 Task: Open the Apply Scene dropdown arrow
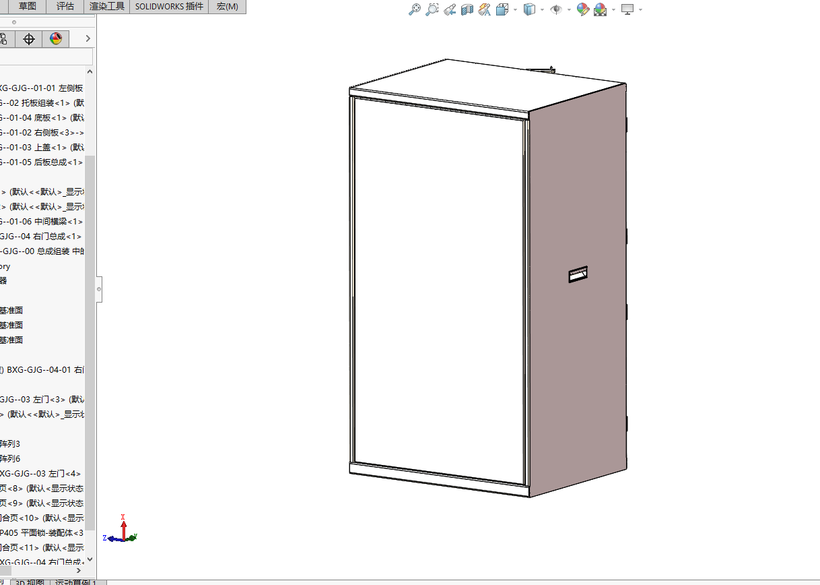(613, 10)
